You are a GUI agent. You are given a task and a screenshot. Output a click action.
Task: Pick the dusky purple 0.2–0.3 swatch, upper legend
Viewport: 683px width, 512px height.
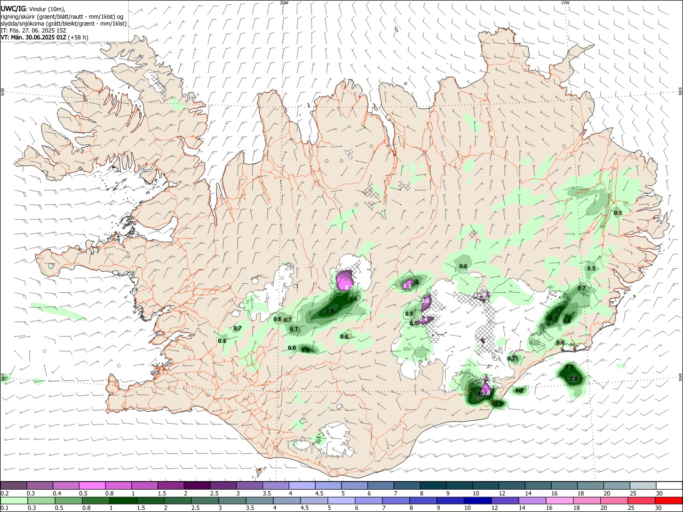point(13,485)
